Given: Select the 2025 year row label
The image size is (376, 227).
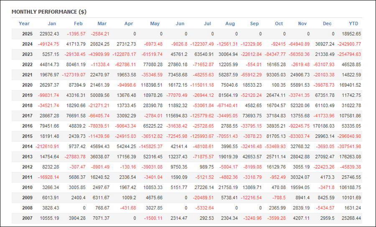Looking at the screenshot, I should click(27, 34).
